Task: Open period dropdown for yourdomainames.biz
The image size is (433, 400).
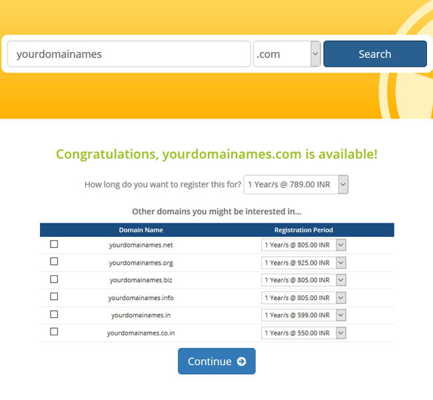Action: point(304,280)
